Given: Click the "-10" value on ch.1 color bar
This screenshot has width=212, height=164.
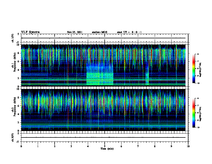Looking at the screenshot, I should [x=198, y=83].
